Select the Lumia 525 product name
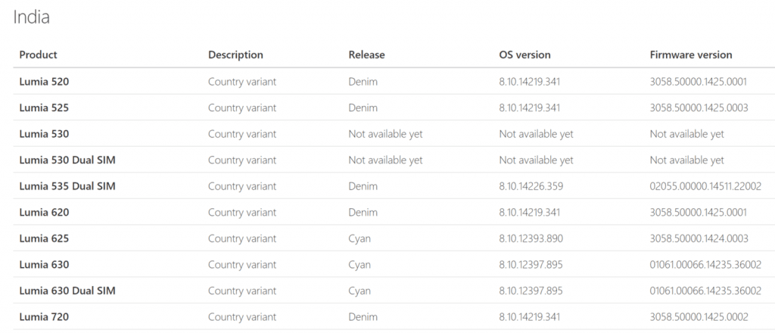The height and width of the screenshot is (333, 775). (44, 107)
